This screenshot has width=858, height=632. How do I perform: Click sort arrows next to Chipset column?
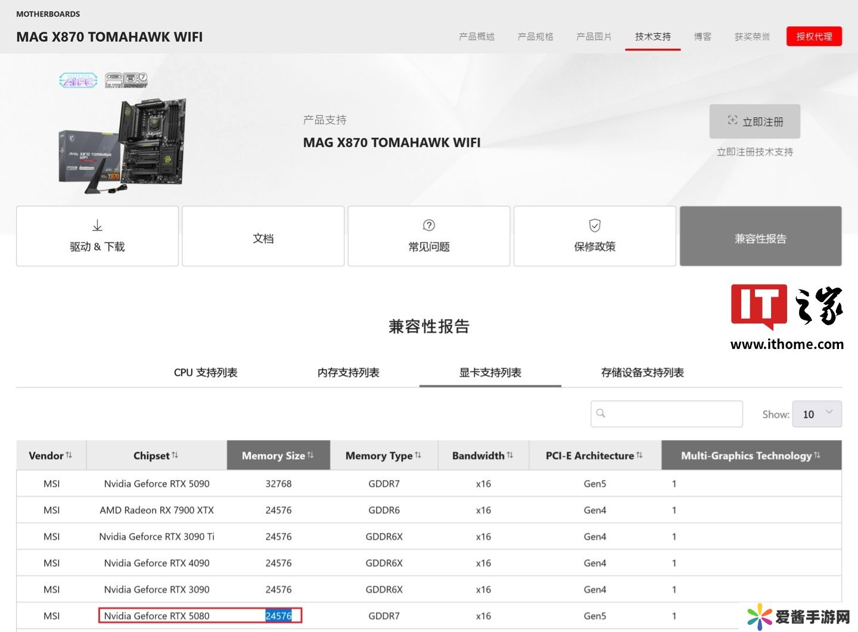pos(175,455)
